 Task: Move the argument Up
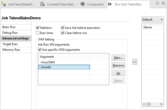point(118,73)
